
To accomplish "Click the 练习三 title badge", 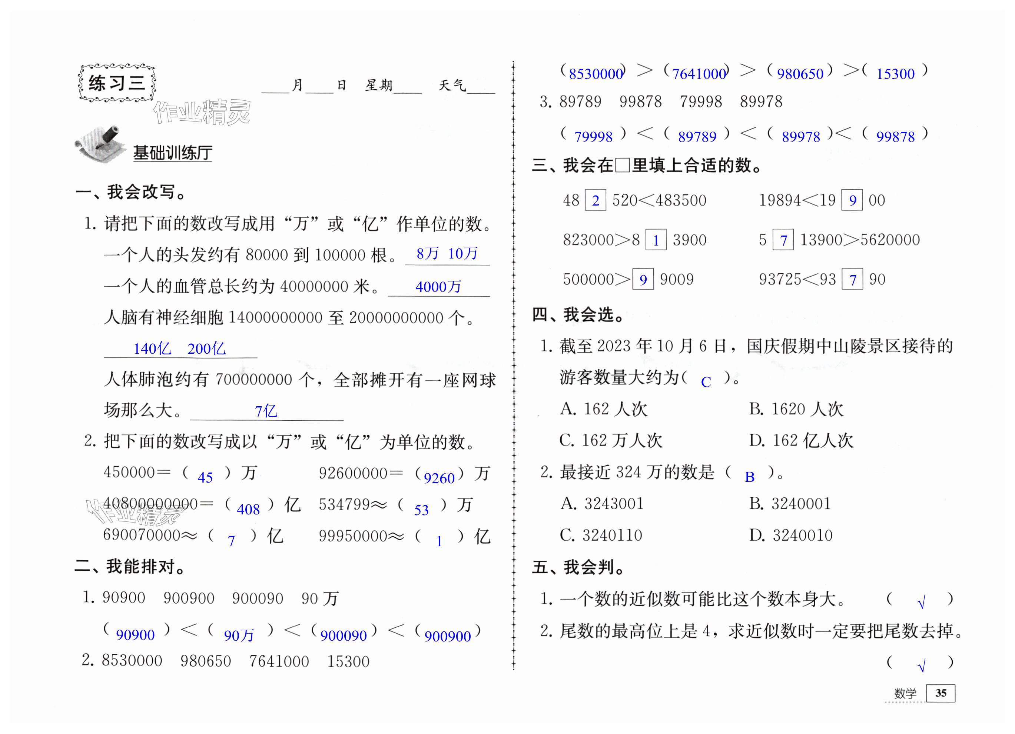I will (117, 83).
